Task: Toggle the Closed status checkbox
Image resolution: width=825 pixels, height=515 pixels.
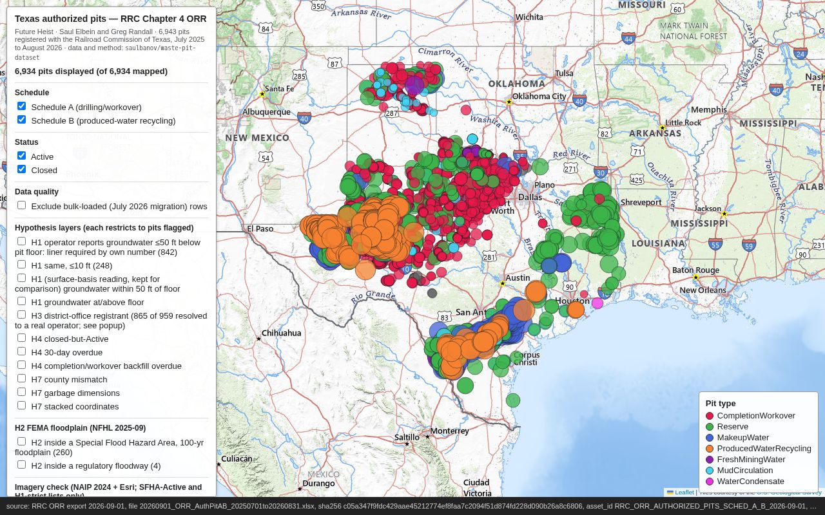Action: point(22,169)
